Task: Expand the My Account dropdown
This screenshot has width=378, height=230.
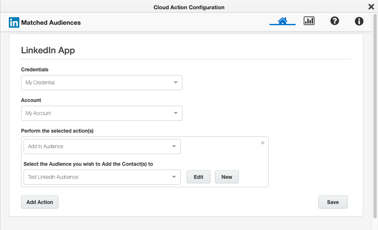Action: pyautogui.click(x=101, y=113)
